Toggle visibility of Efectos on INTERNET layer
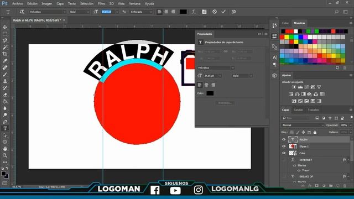The height and width of the screenshot is (199, 354). point(294,165)
